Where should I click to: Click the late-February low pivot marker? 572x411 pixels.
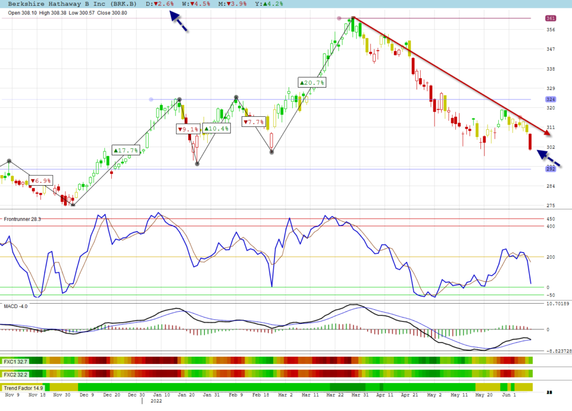click(271, 152)
